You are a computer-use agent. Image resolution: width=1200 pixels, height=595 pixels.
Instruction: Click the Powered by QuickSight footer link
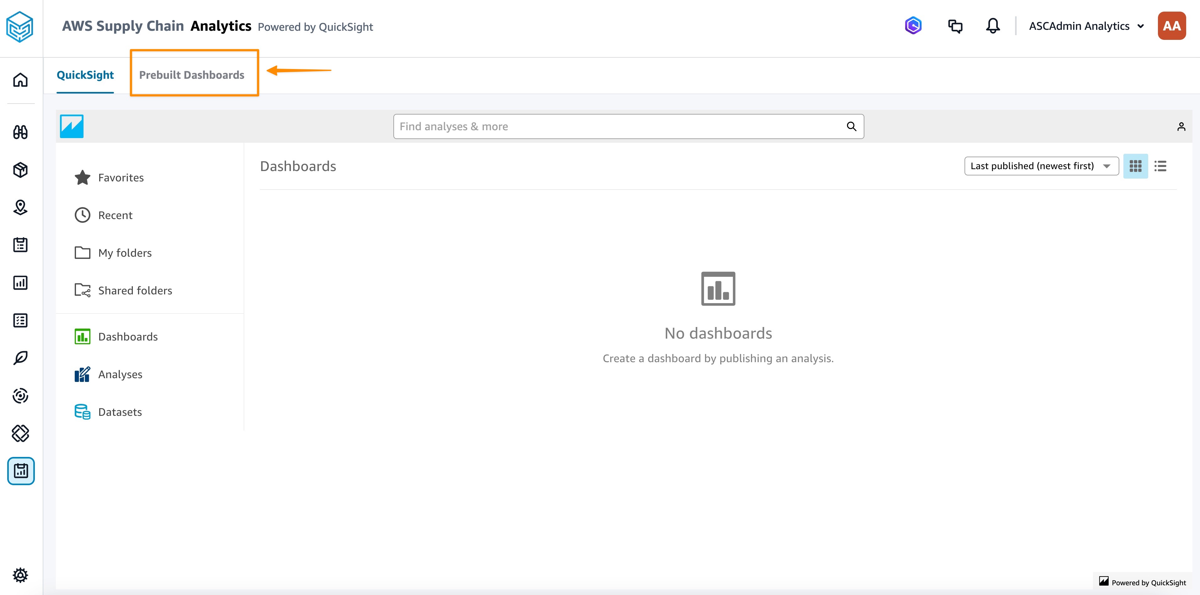tap(1143, 582)
